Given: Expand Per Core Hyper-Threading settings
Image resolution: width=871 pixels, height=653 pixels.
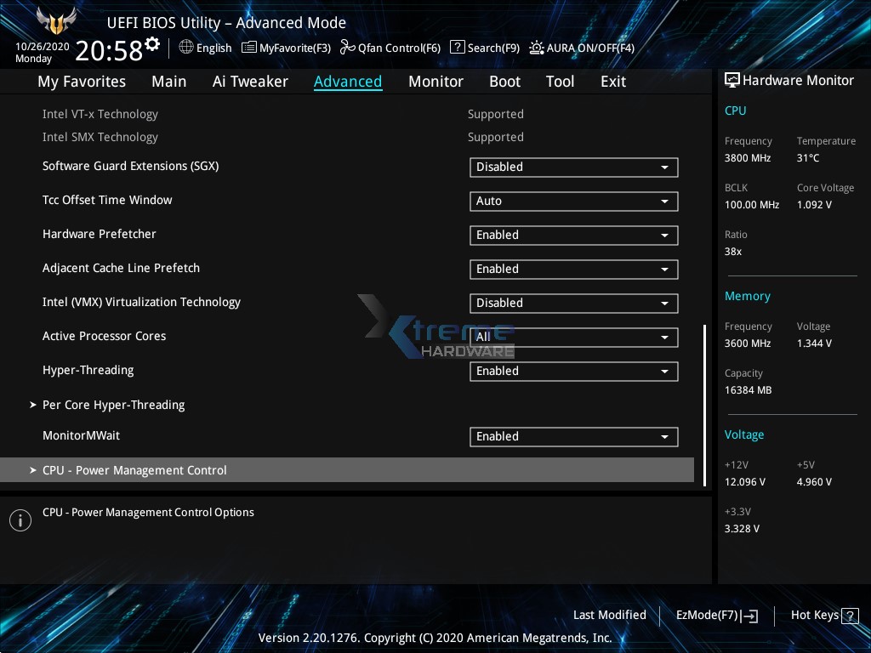Looking at the screenshot, I should pyautogui.click(x=113, y=405).
